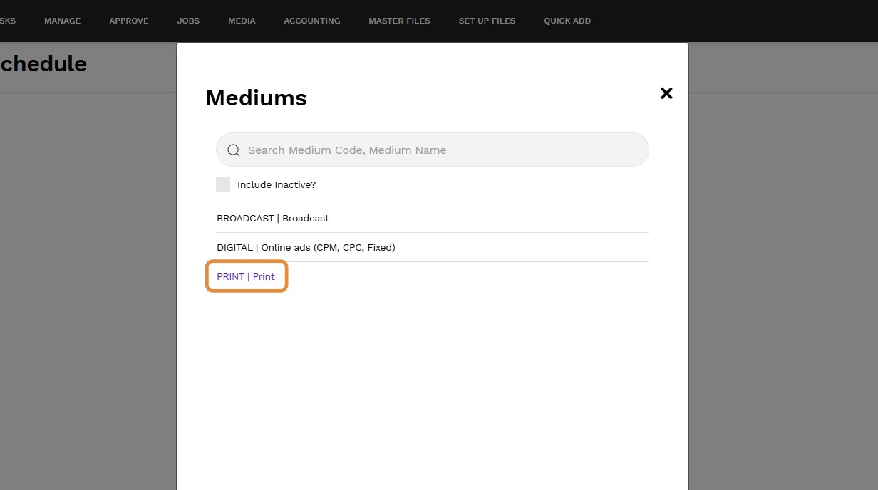Open the QUICK ADD menu
Image resolution: width=878 pixels, height=490 pixels.
[x=567, y=21]
